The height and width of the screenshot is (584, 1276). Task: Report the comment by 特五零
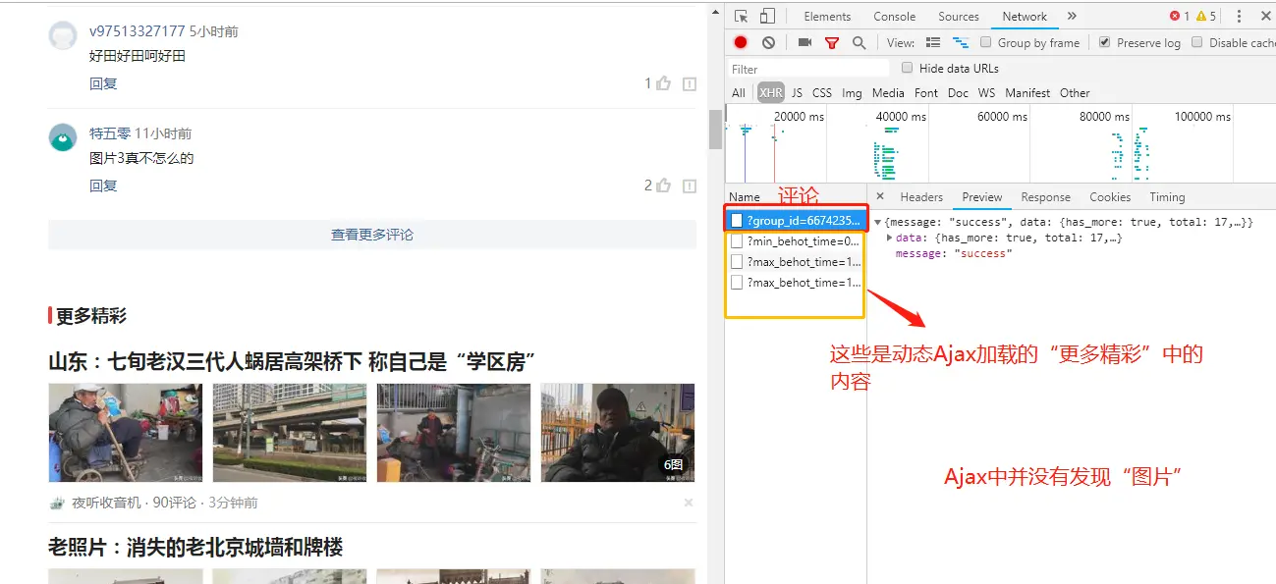pos(690,186)
